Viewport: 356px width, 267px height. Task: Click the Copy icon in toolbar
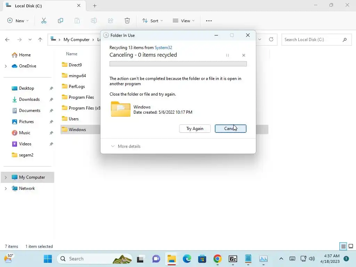pos(60,21)
